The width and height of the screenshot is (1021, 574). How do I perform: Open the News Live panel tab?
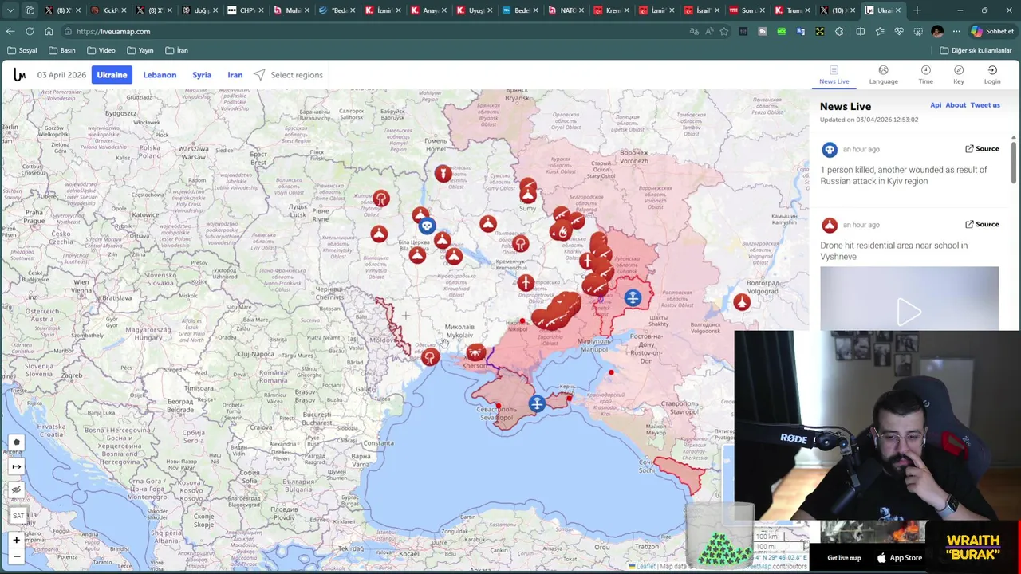[x=834, y=75]
